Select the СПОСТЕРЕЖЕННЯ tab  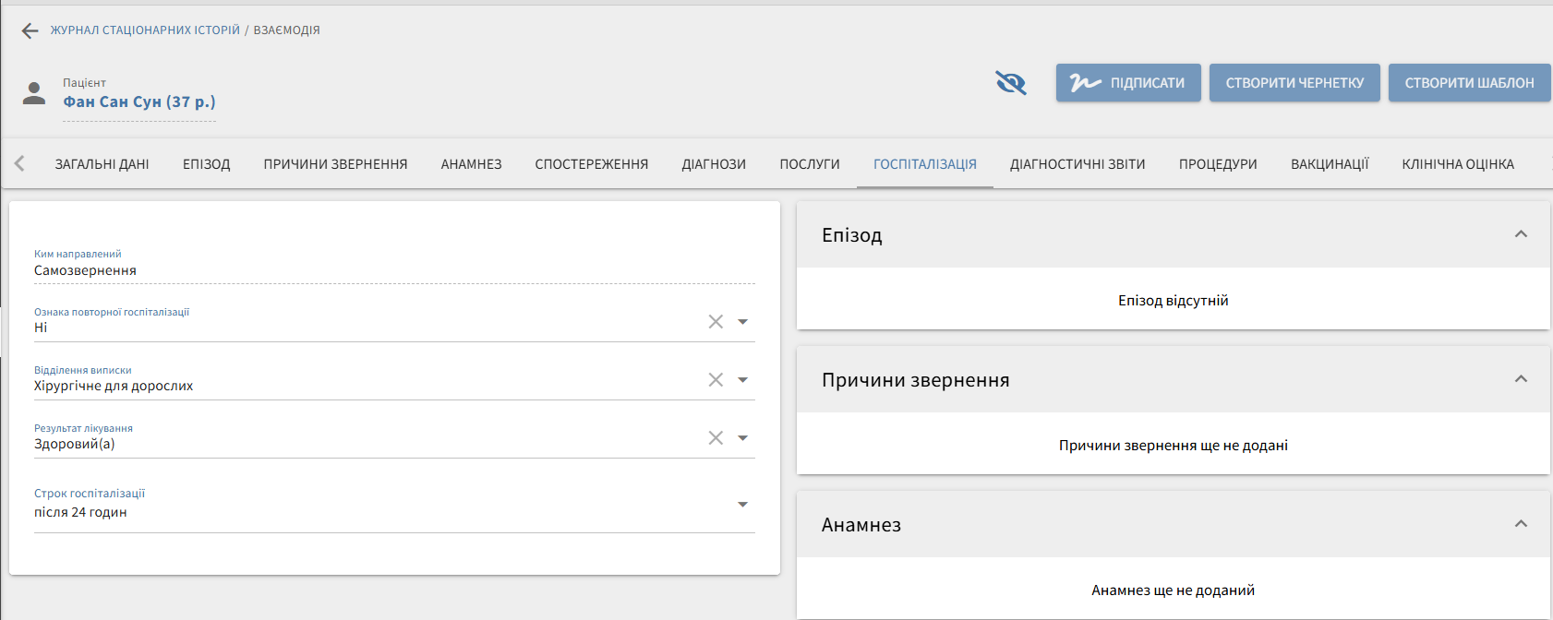pos(592,164)
